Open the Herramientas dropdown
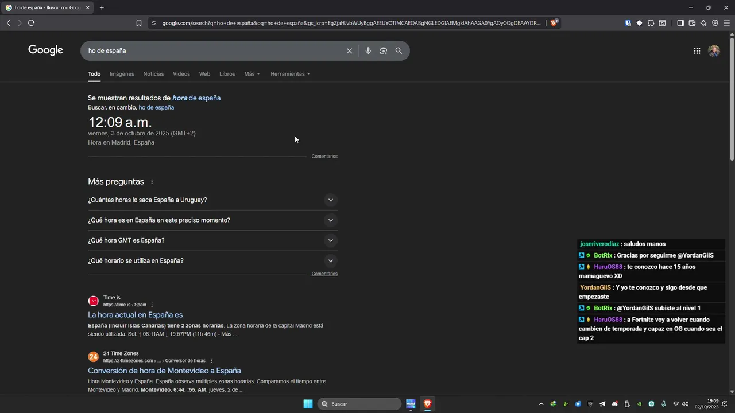This screenshot has height=413, width=735. click(x=290, y=74)
